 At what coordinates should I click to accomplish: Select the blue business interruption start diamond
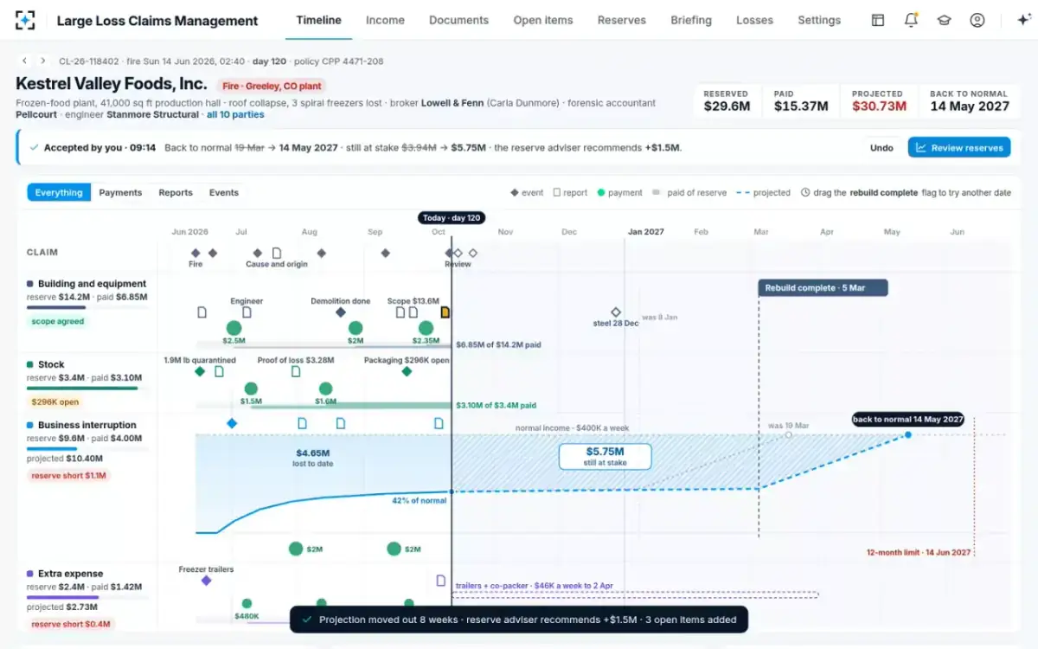pyautogui.click(x=232, y=423)
